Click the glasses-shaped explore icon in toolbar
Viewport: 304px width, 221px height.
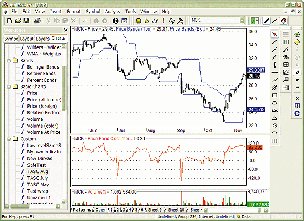(155, 21)
